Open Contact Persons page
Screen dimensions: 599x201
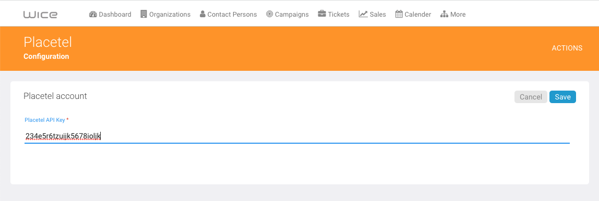click(229, 14)
